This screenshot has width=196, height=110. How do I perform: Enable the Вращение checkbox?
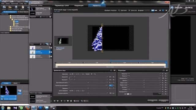coord(69,88)
